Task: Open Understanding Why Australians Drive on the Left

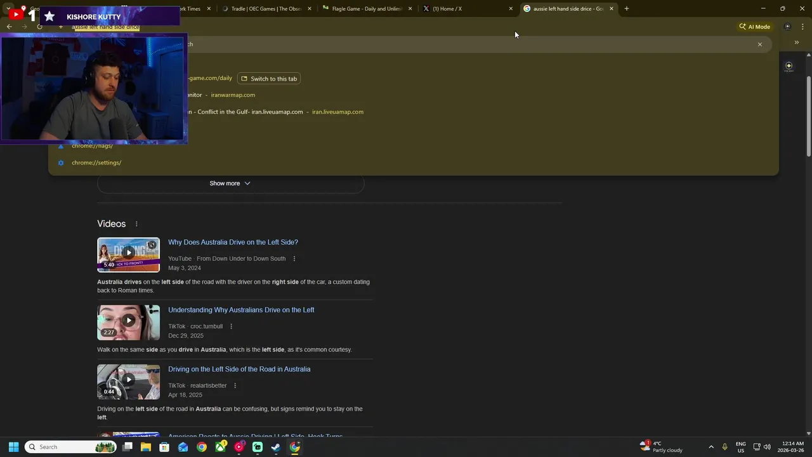Action: [x=241, y=310]
